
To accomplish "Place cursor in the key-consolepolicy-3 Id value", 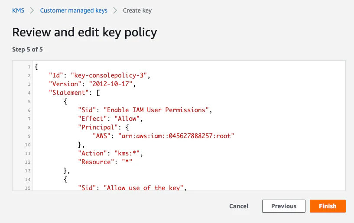I will (109, 75).
